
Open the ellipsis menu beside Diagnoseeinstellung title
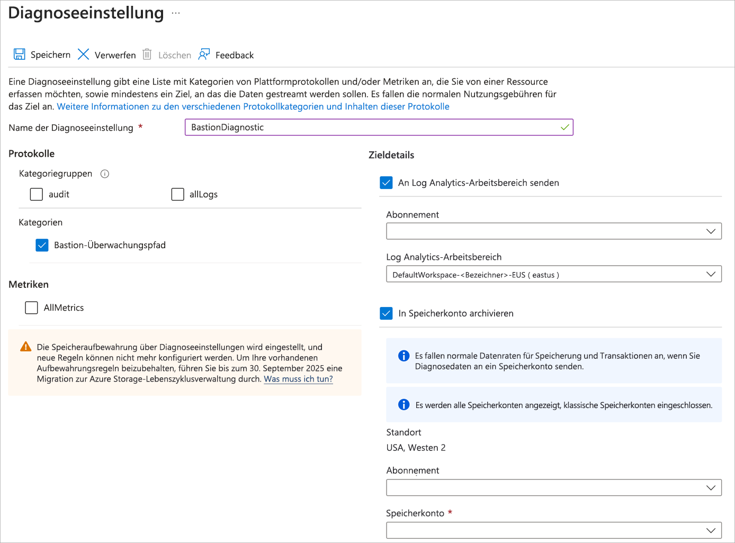[176, 13]
